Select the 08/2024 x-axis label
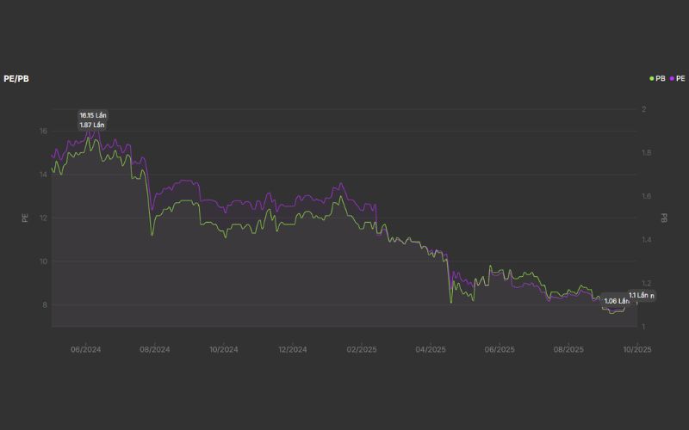The height and width of the screenshot is (430, 689). (x=154, y=349)
